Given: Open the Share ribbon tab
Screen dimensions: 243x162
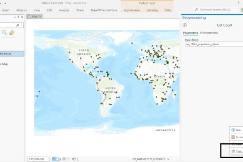Looking at the screenshot, I should pyautogui.click(x=80, y=10).
